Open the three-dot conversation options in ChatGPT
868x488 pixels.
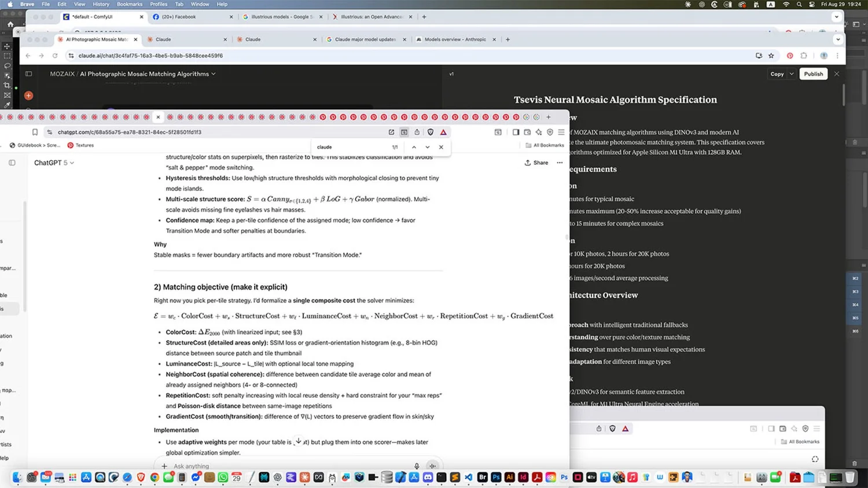[x=560, y=163]
